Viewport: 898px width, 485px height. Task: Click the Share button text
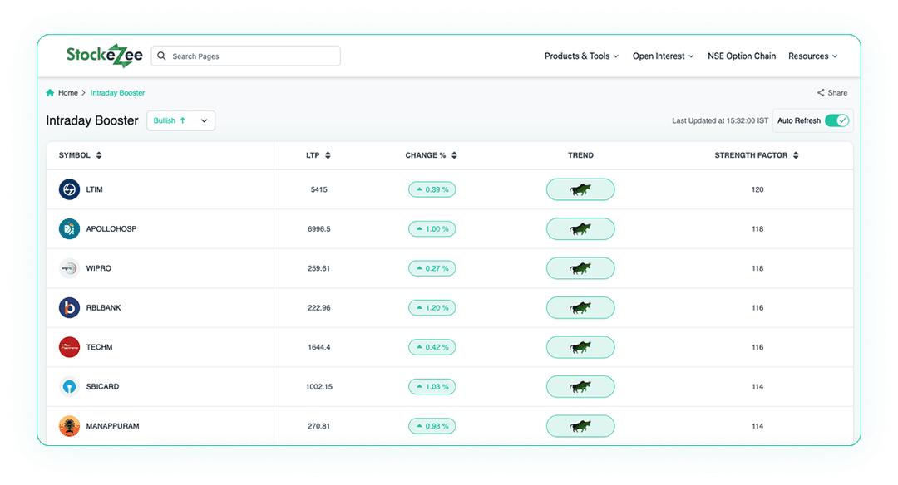[x=837, y=93]
